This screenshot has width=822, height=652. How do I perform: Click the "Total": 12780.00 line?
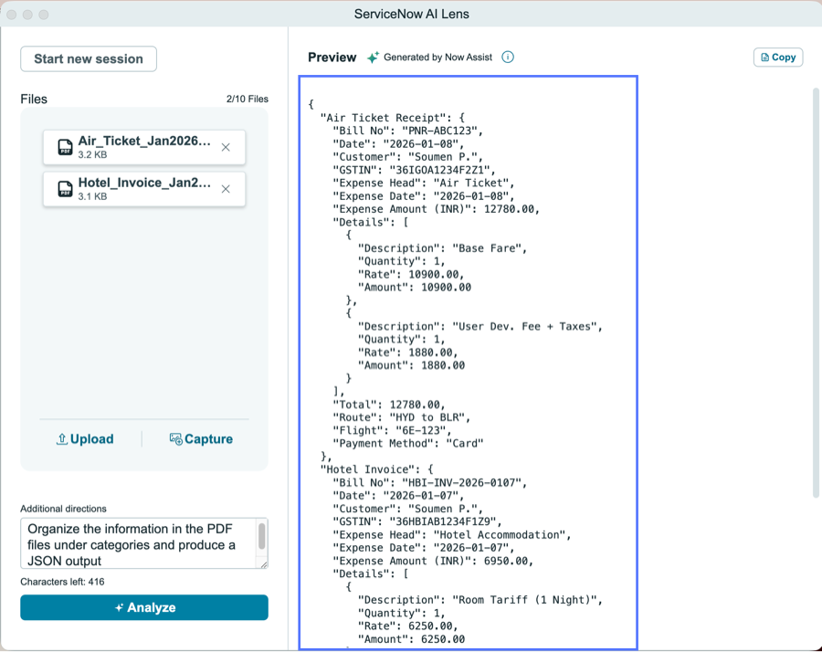pyautogui.click(x=389, y=405)
